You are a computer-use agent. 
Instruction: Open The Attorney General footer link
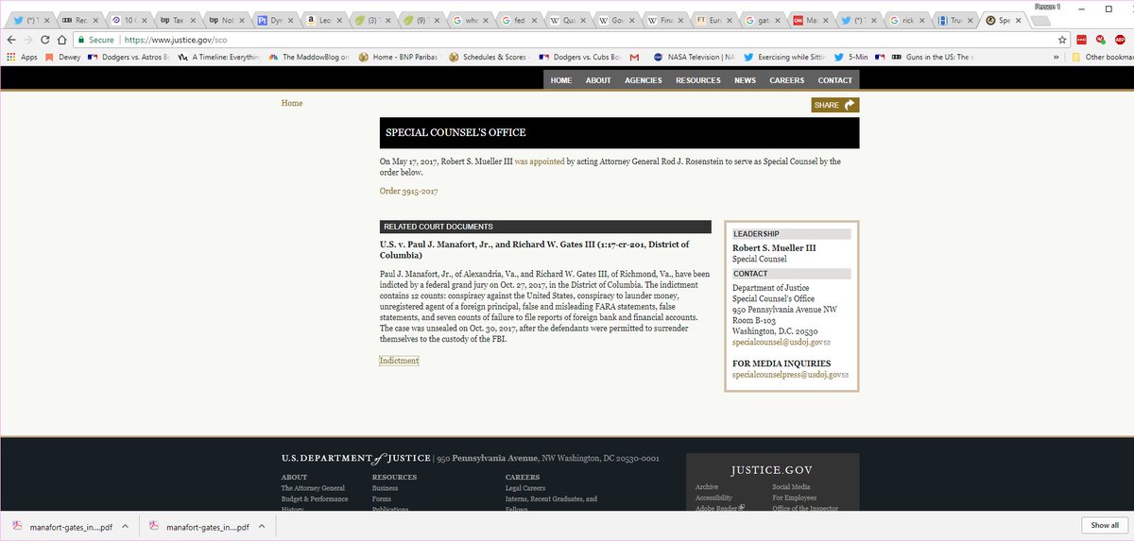click(x=313, y=488)
